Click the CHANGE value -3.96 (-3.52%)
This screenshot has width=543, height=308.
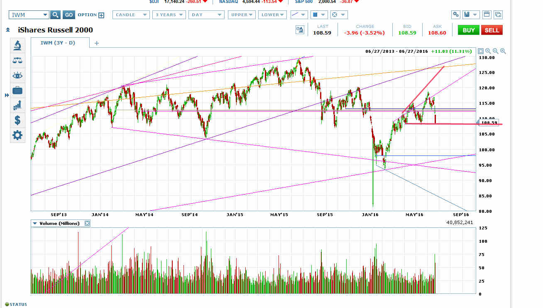click(365, 32)
